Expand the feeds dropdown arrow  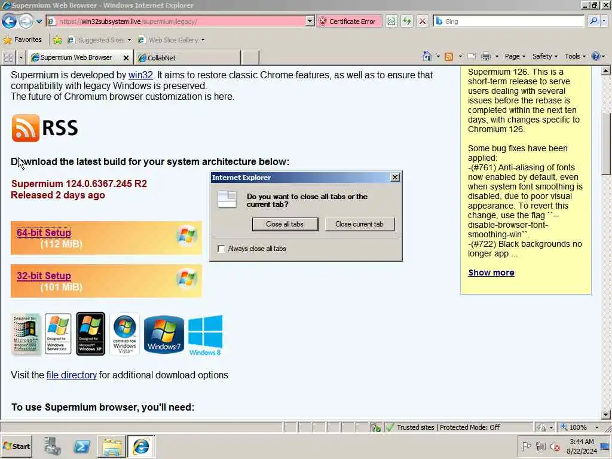pos(460,57)
